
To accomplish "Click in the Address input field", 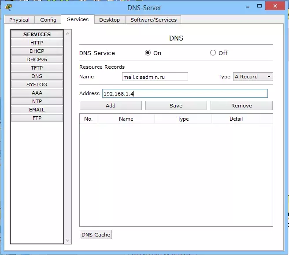I will point(185,93).
